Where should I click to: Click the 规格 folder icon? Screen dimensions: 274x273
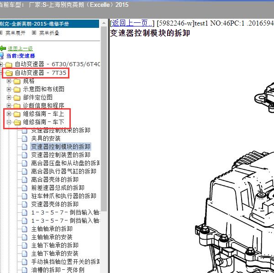pos(17,81)
